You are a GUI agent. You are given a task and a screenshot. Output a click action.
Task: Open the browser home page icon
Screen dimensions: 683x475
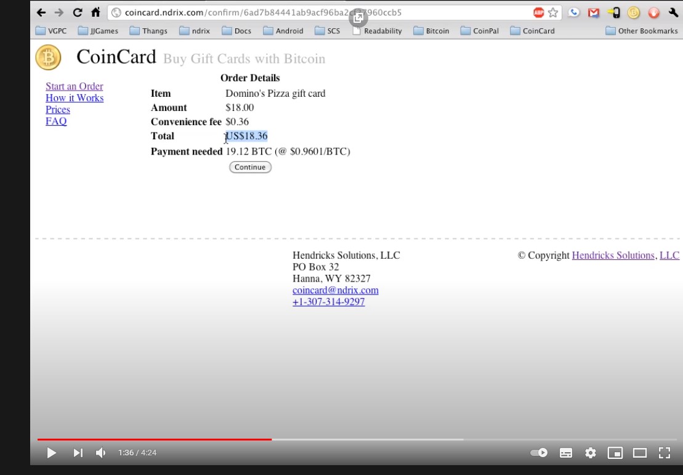[x=95, y=12]
